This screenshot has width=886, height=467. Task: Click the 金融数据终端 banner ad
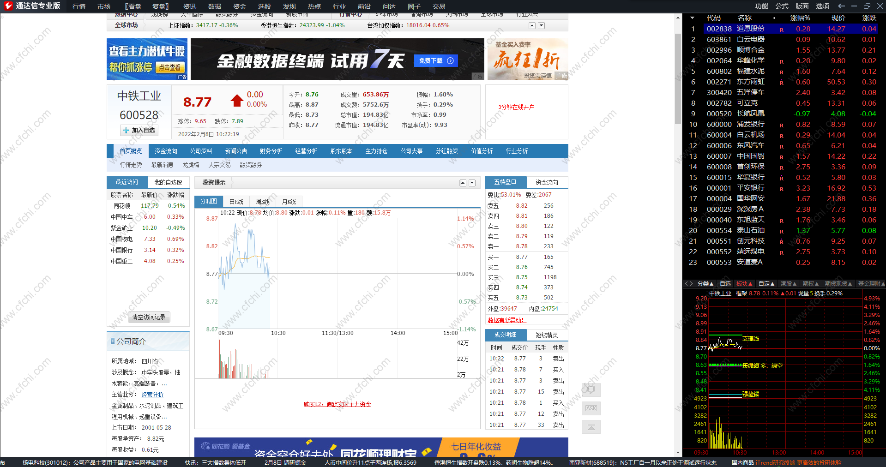coord(338,59)
